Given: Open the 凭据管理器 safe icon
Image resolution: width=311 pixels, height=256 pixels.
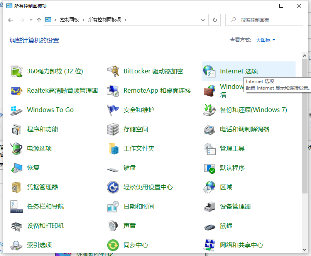Looking at the screenshot, I should coord(17,187).
